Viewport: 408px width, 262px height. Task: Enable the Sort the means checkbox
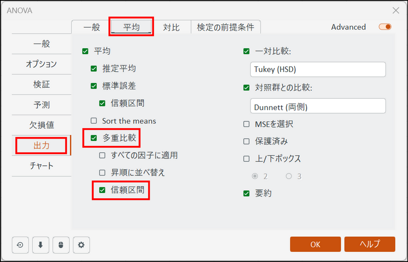(x=94, y=121)
